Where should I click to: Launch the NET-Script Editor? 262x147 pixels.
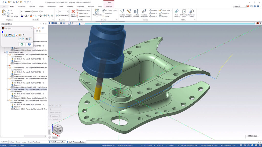184,13
